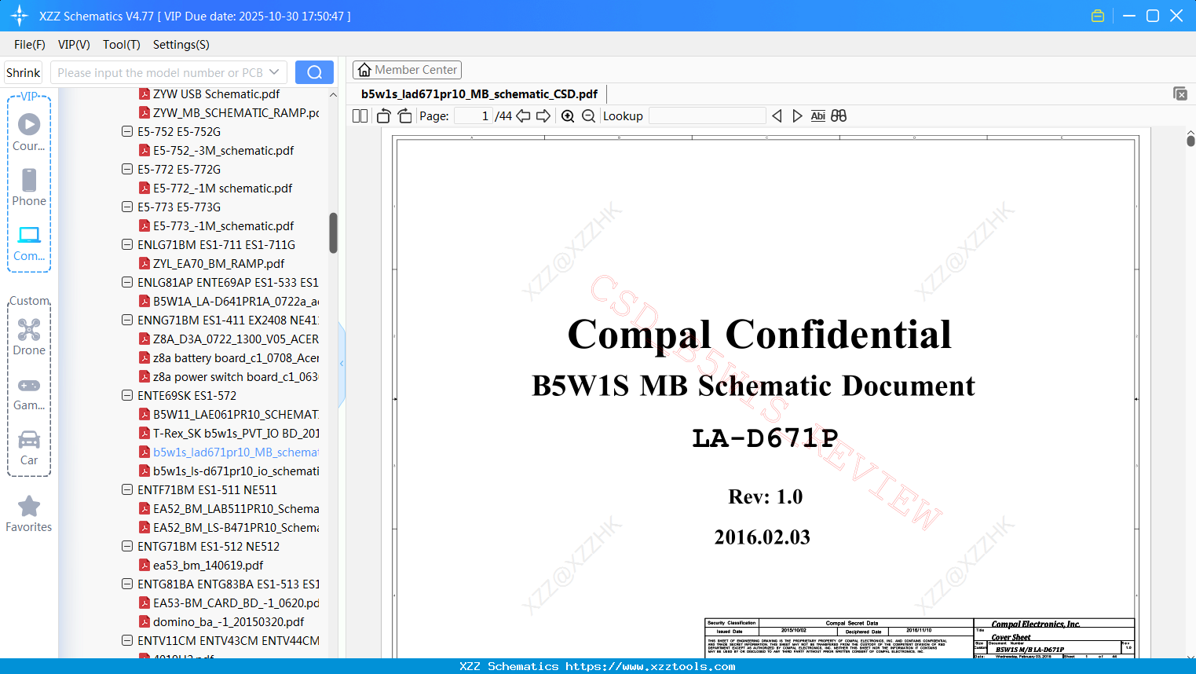Click the file tree vertical scrollbar thumb
The width and height of the screenshot is (1196, 674).
pos(333,233)
